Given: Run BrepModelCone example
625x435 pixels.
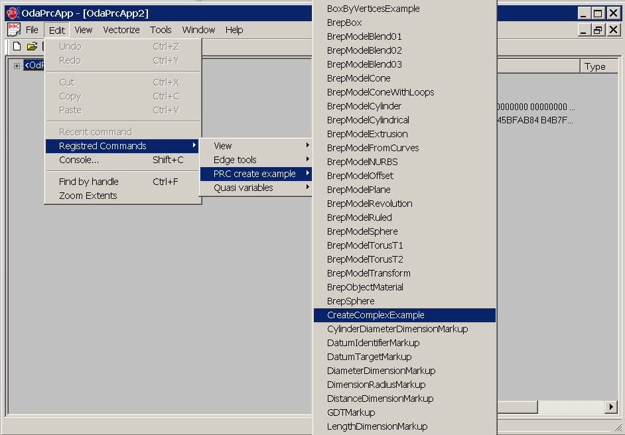Looking at the screenshot, I should (405, 78).
